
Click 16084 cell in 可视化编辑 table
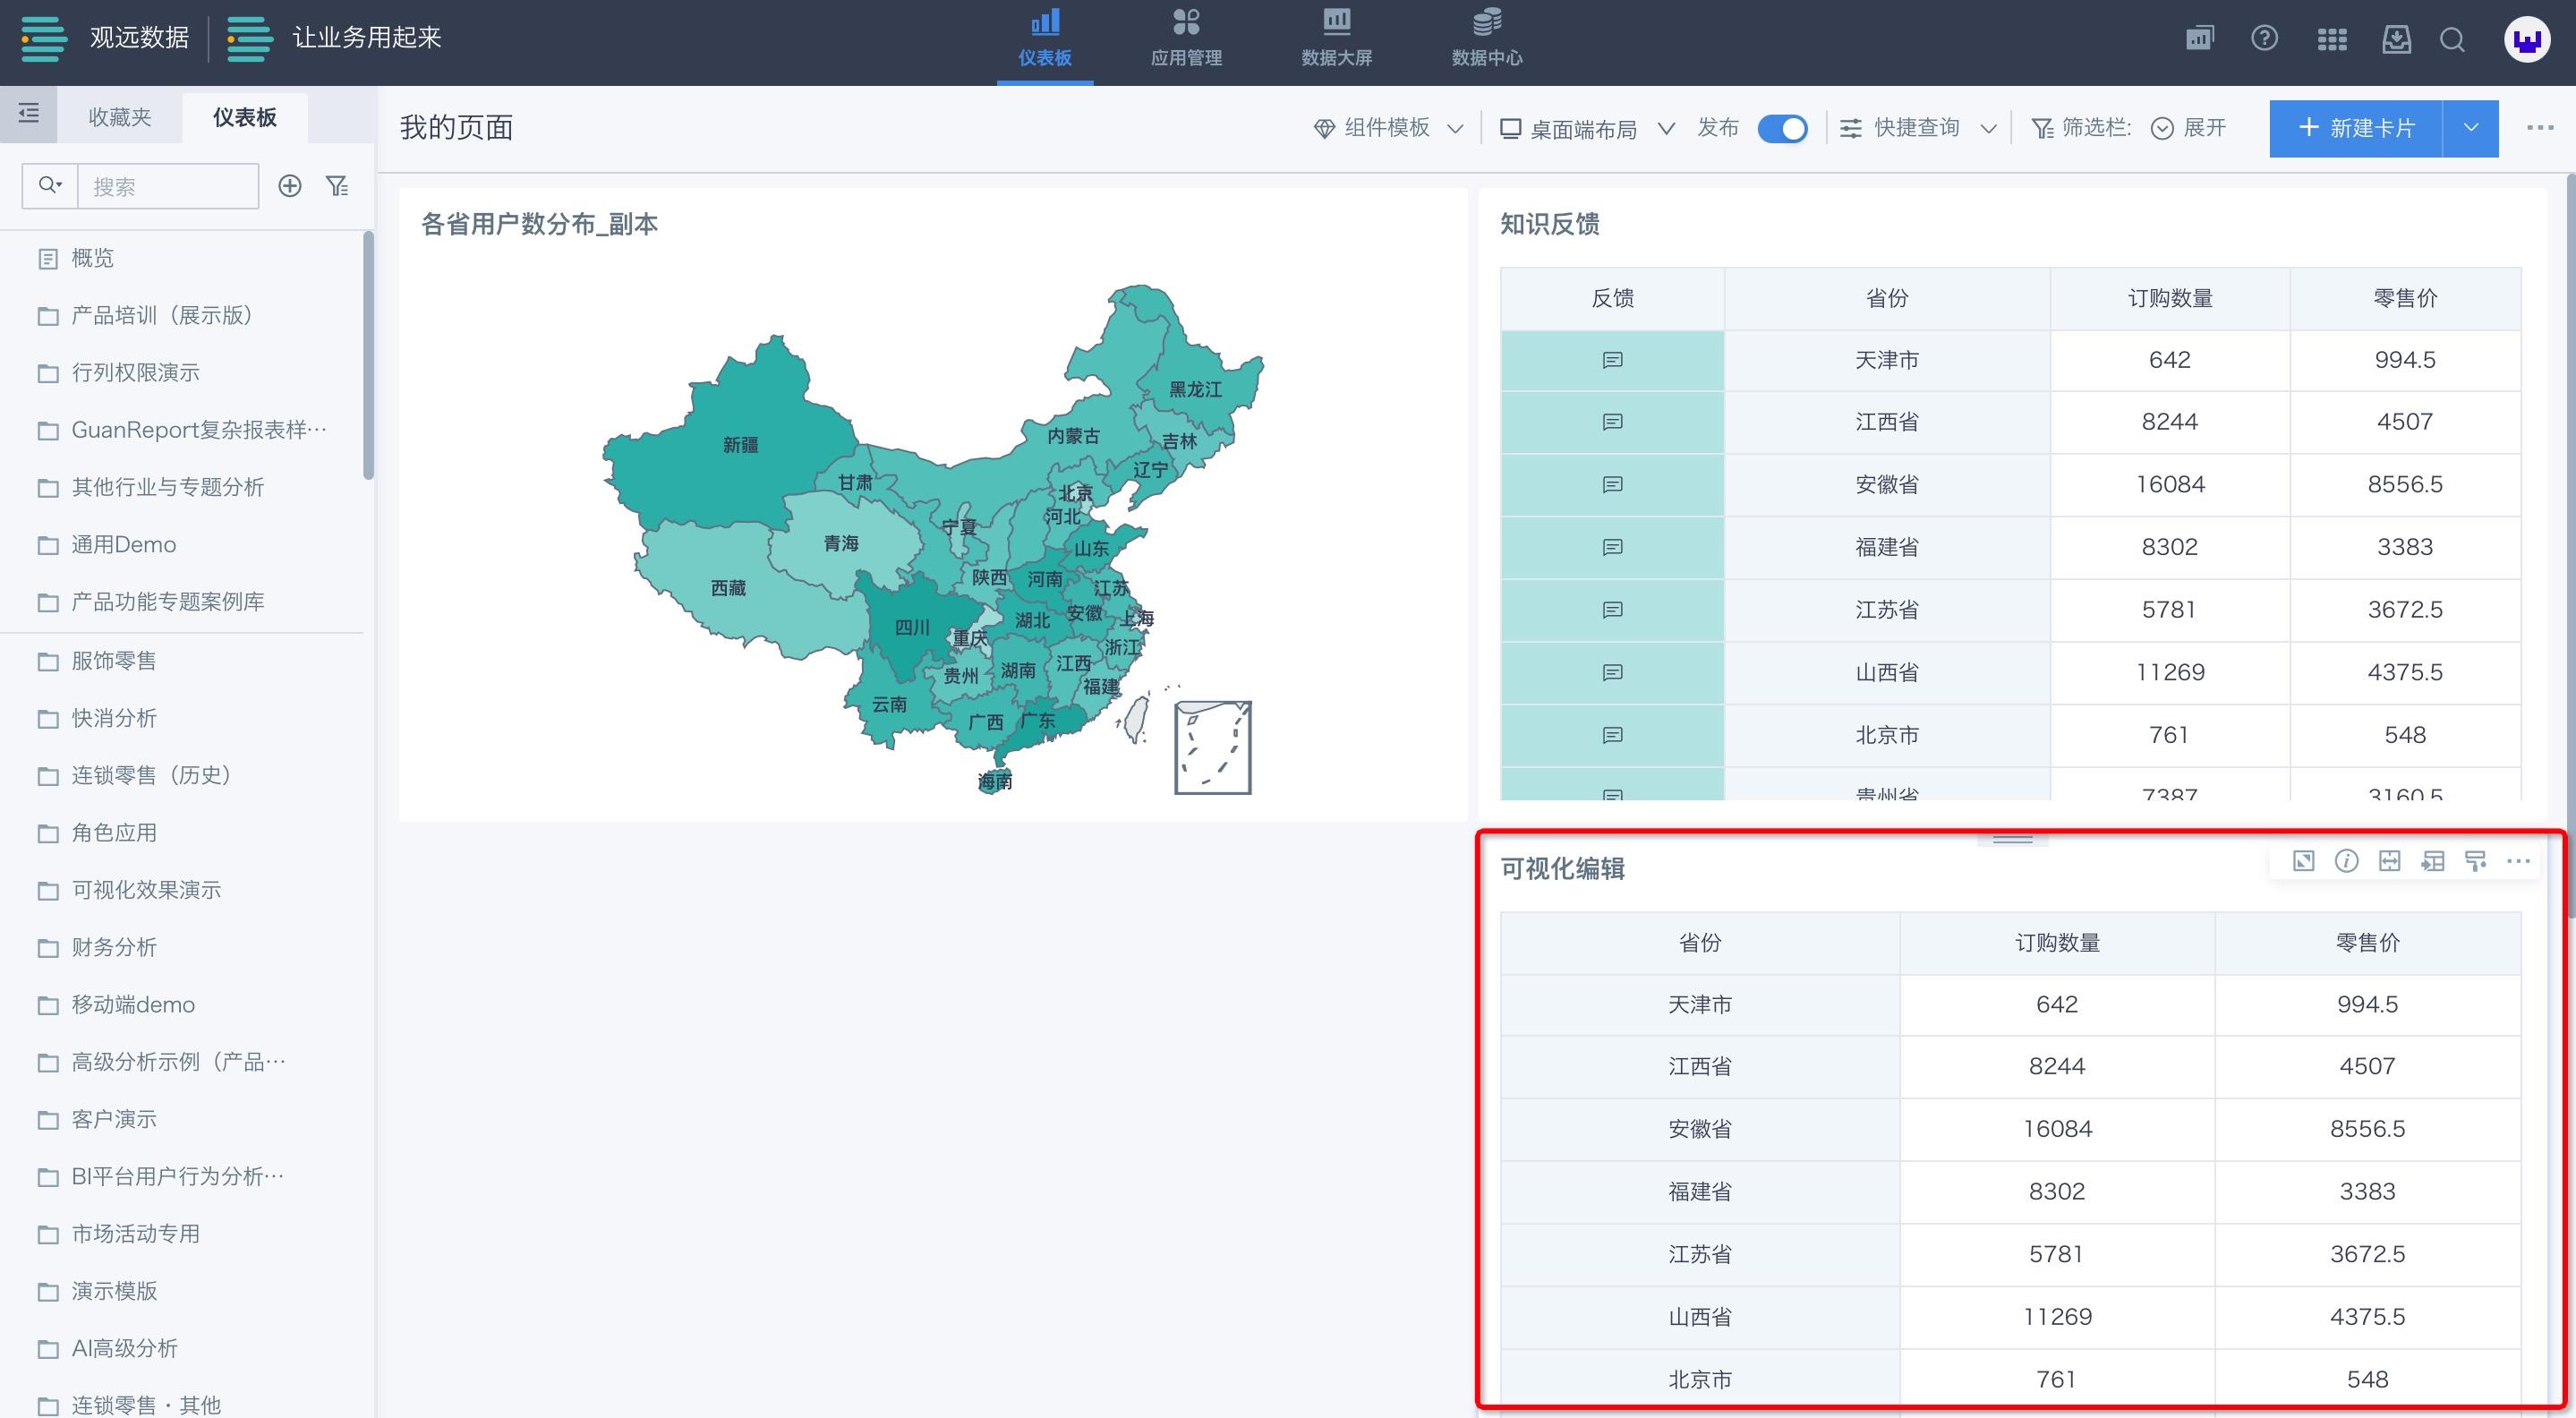(2057, 1129)
